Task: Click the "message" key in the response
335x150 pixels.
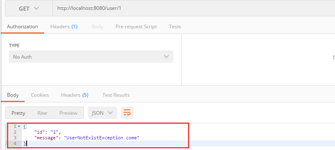Action: click(47, 138)
